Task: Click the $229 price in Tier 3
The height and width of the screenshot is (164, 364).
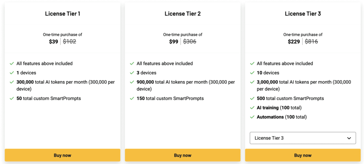Action: coord(295,41)
